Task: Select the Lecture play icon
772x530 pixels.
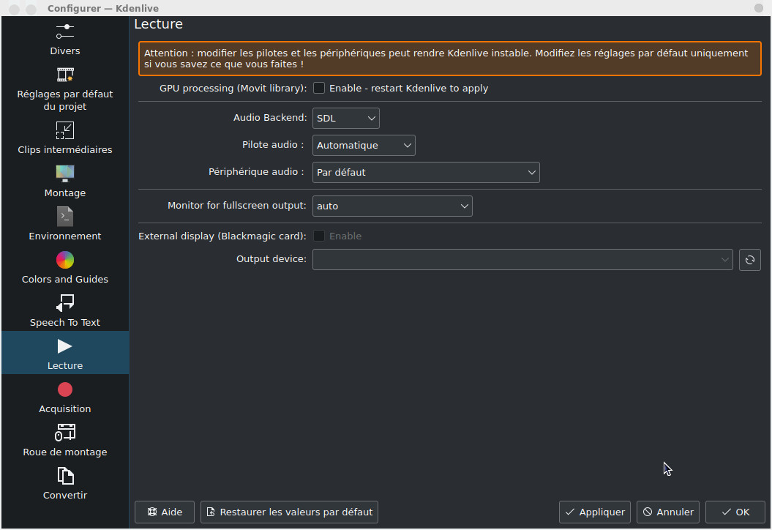Action: 64,346
